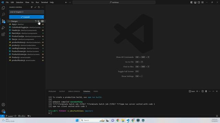Open terminal panel more actions ellipsis
The height and width of the screenshot is (123, 220).
[x=210, y=91]
